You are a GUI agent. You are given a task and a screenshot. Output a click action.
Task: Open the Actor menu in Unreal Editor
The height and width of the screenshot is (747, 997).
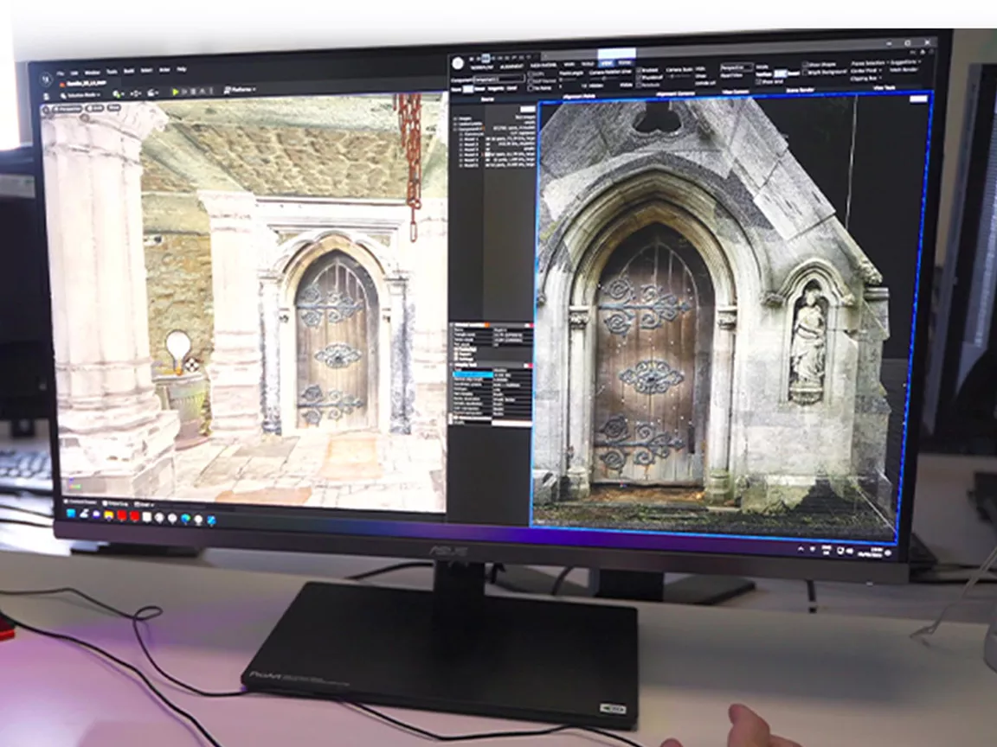pyautogui.click(x=164, y=70)
